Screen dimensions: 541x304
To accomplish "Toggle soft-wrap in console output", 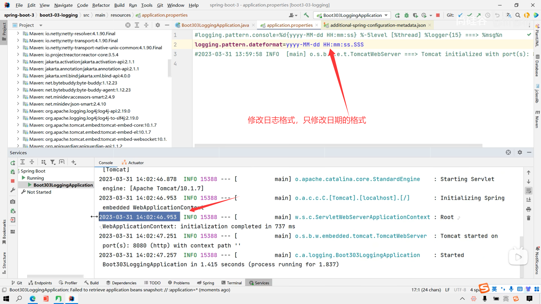I will point(529,191).
